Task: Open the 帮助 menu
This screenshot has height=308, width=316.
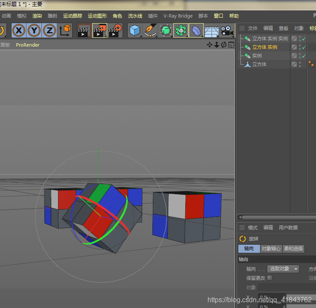Action: [234, 16]
